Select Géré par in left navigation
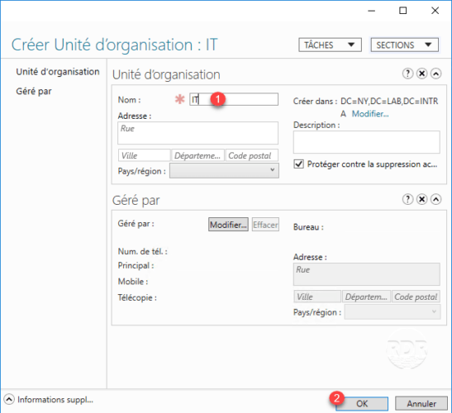452x413 pixels. point(34,92)
